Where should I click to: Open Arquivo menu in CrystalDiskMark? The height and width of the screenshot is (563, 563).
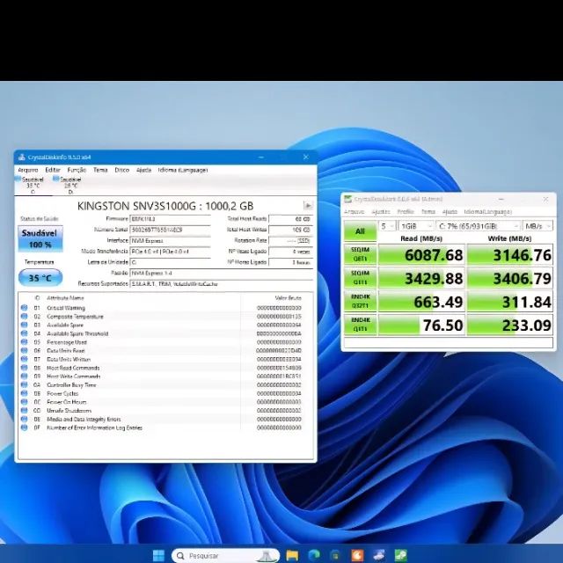pyautogui.click(x=354, y=211)
